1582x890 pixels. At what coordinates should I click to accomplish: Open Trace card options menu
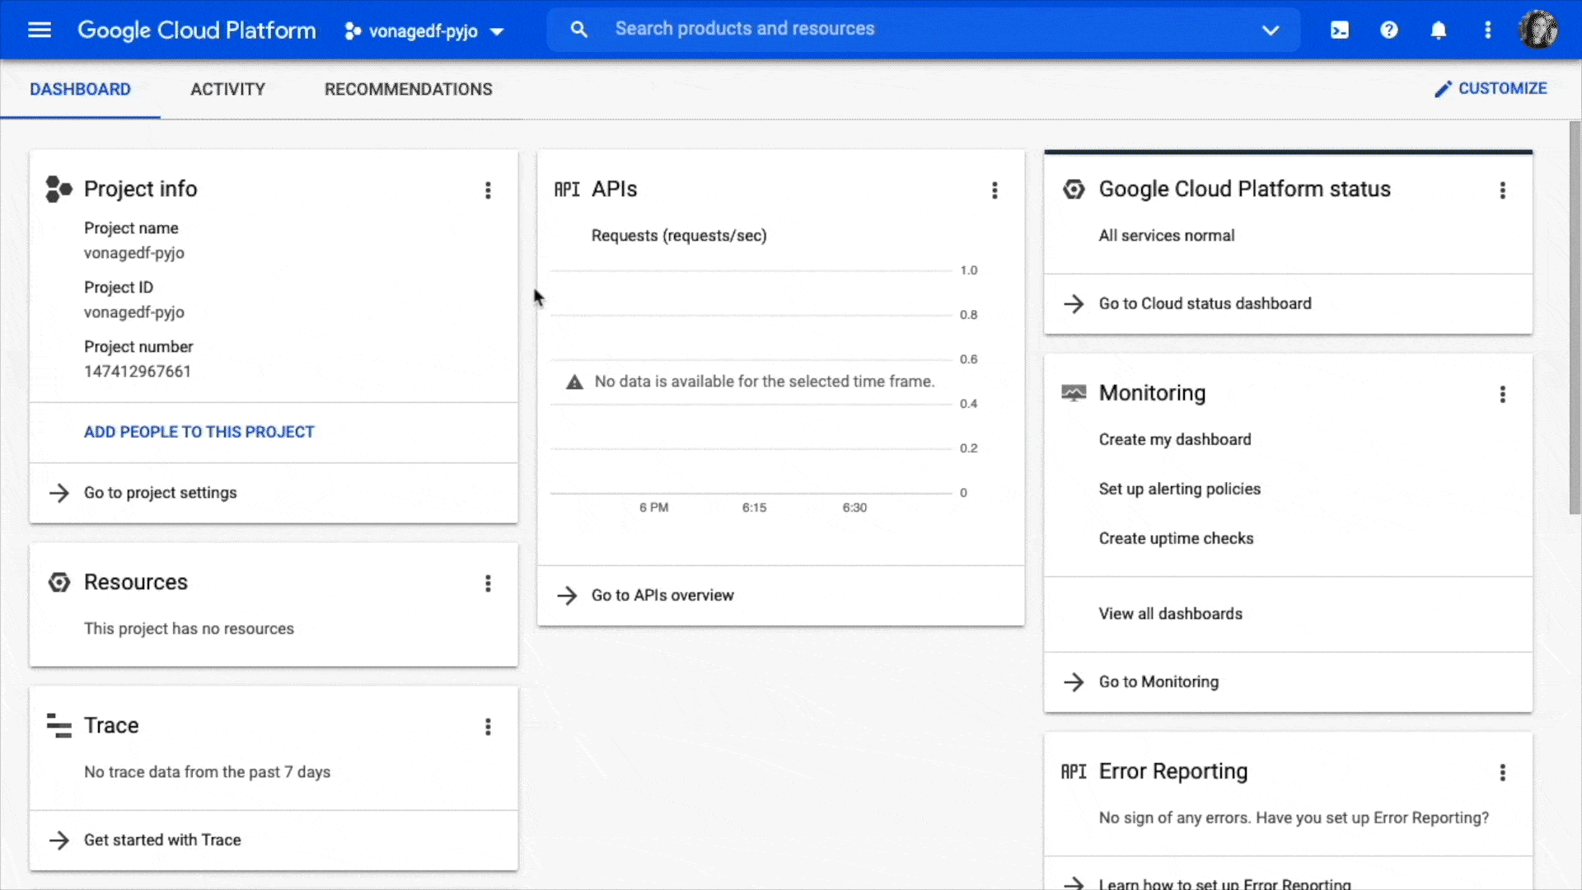pos(488,727)
